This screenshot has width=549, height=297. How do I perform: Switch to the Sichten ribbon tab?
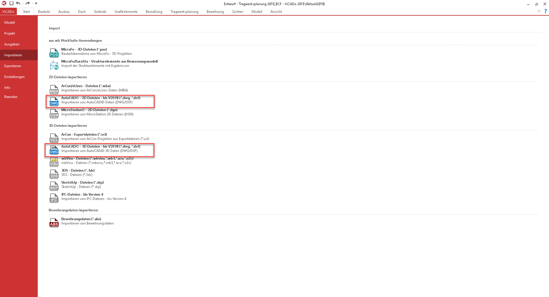[x=238, y=12]
